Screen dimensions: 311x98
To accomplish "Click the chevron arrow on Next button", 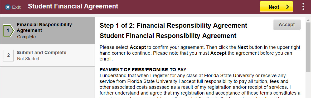I will pos(288,7).
